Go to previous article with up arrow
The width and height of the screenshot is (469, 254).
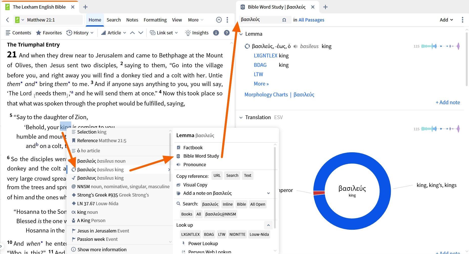point(132,33)
